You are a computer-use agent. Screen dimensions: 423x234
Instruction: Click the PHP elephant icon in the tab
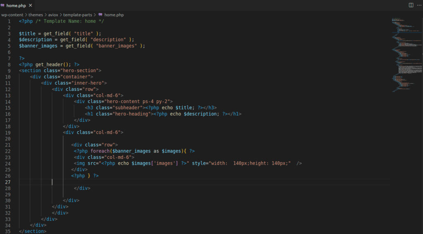pyautogui.click(x=3, y=5)
